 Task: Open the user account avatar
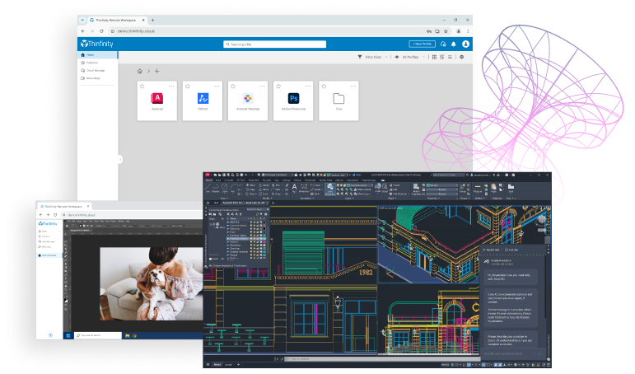click(465, 44)
